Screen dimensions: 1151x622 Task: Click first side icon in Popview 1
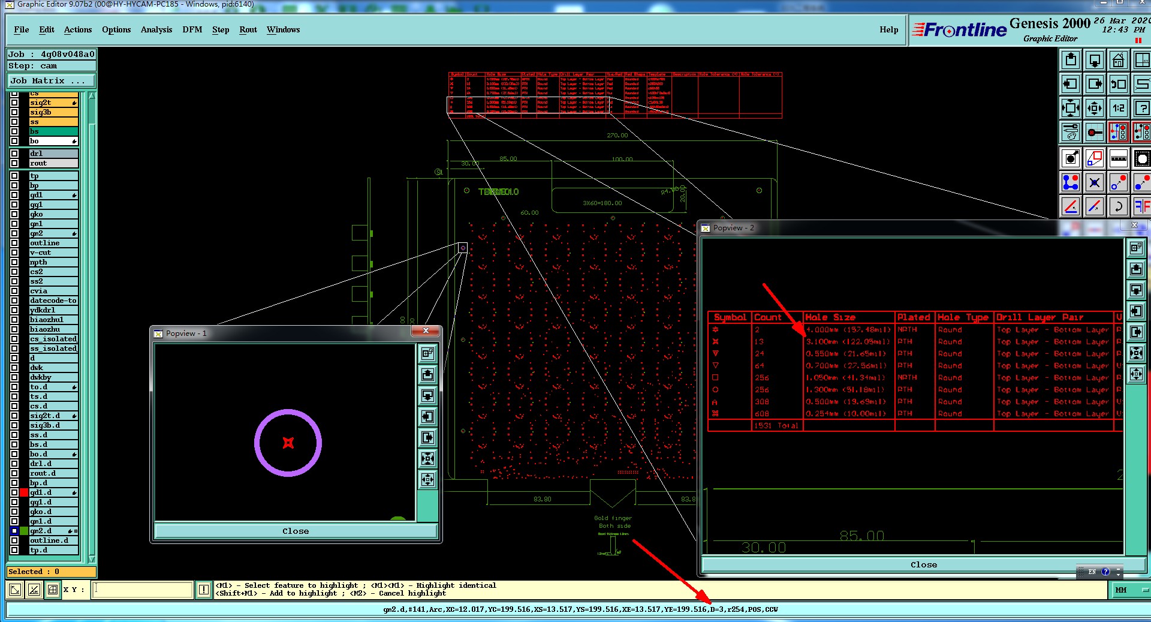click(x=427, y=353)
